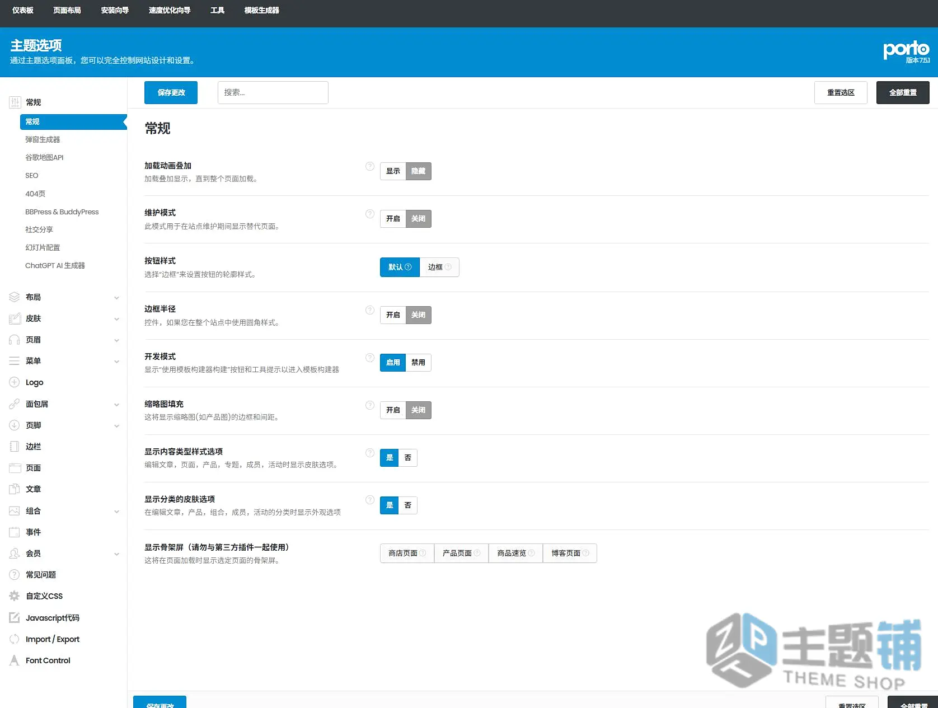Set 开发模式 to 禁用
The image size is (938, 708).
coord(419,363)
